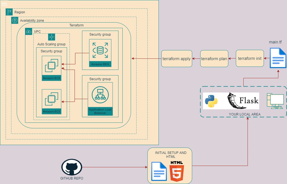Select the Application Load Balancer icon
287x184 pixels.
click(x=100, y=99)
